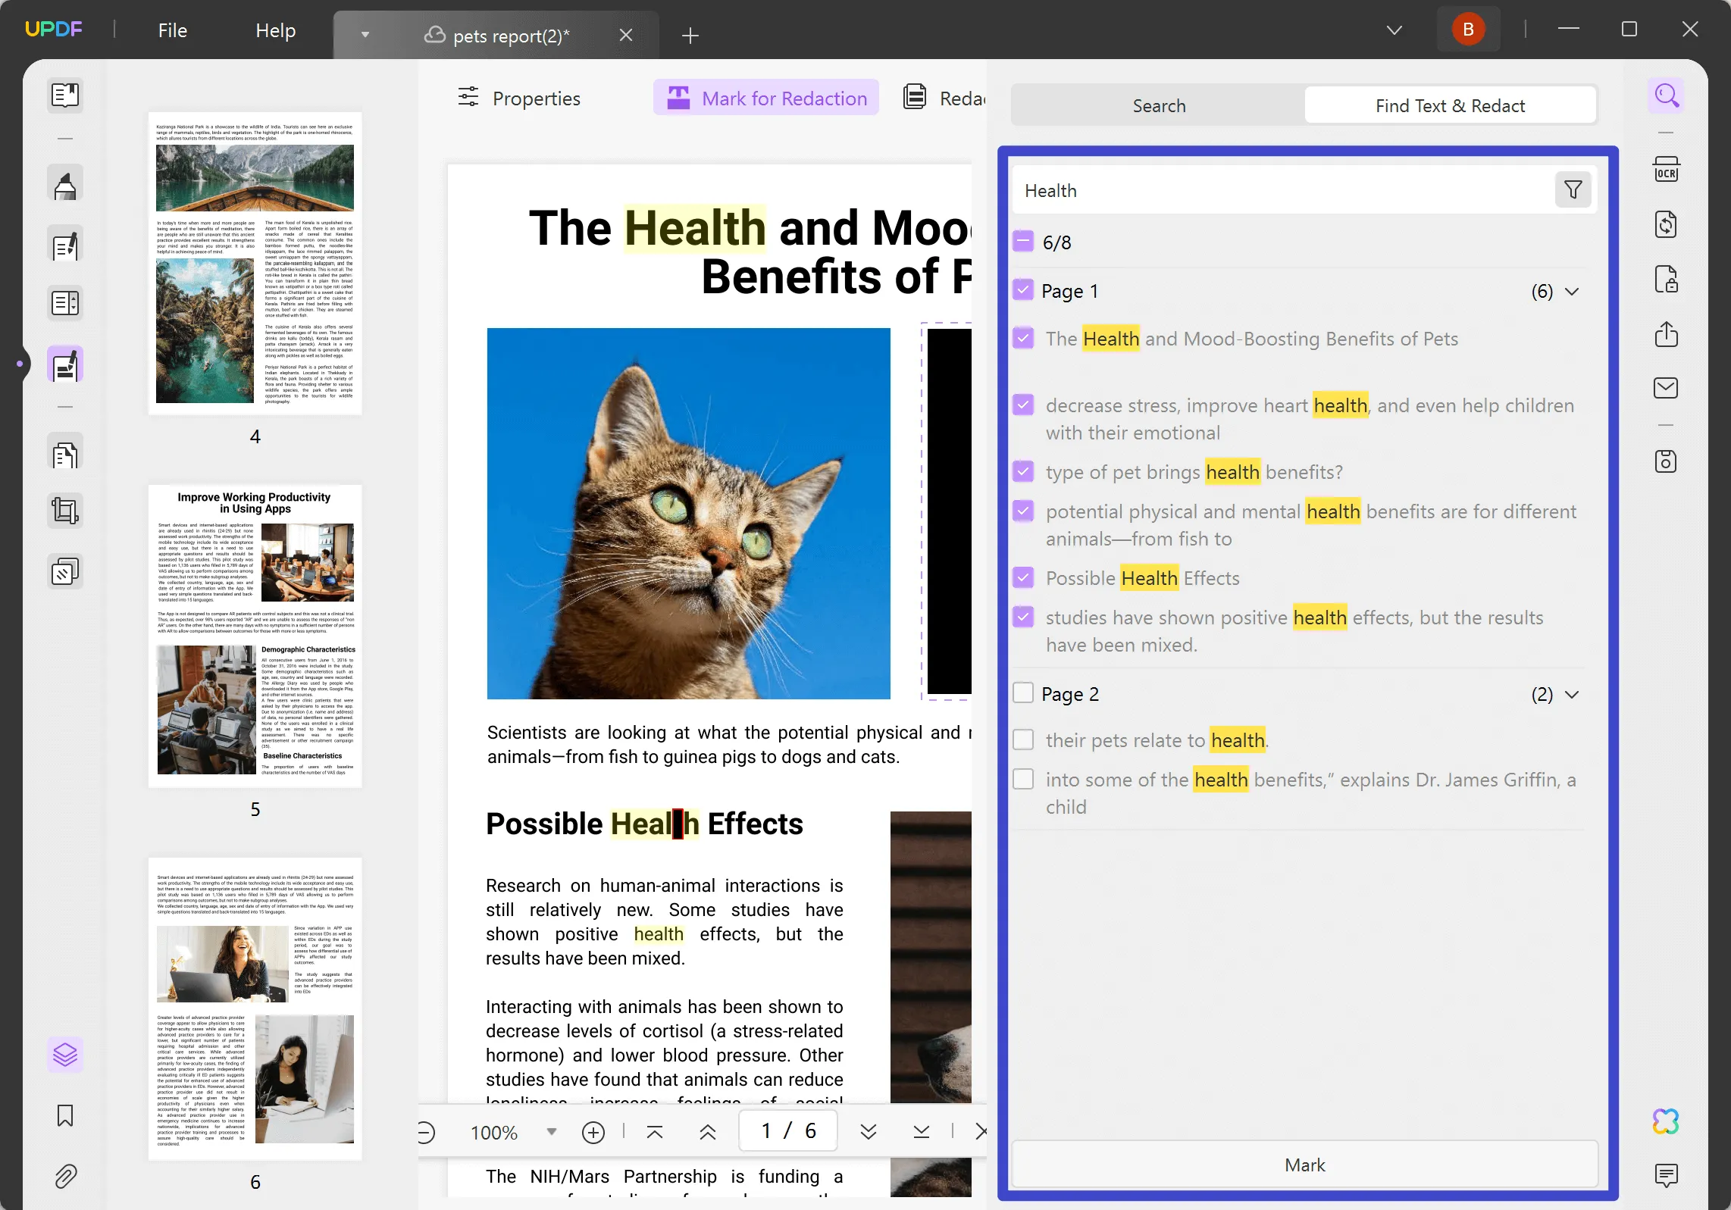Click the Mark button to apply redactions
The image size is (1731, 1210).
tap(1304, 1164)
